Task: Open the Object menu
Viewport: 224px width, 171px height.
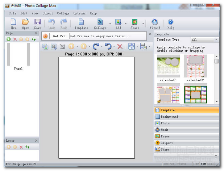Action: 48,13
